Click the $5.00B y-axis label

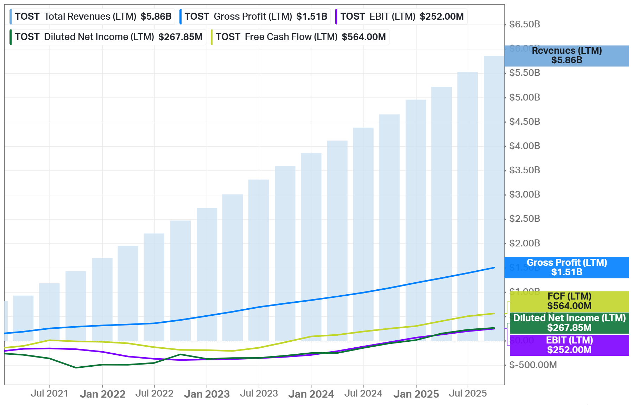[525, 97]
